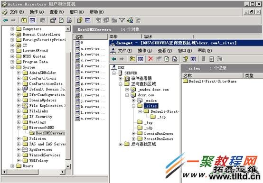Click forward arrow in Active Directory toolbar

coord(13,20)
